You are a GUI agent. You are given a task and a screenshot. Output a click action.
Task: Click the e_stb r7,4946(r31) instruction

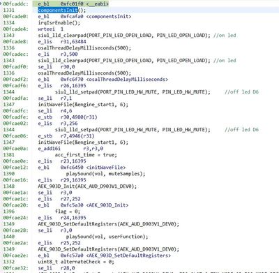[66, 136]
